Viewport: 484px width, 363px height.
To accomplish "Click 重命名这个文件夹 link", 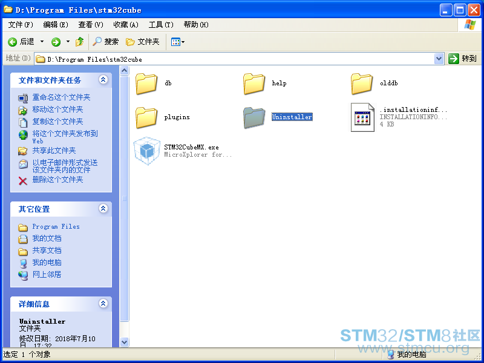I will [62, 97].
